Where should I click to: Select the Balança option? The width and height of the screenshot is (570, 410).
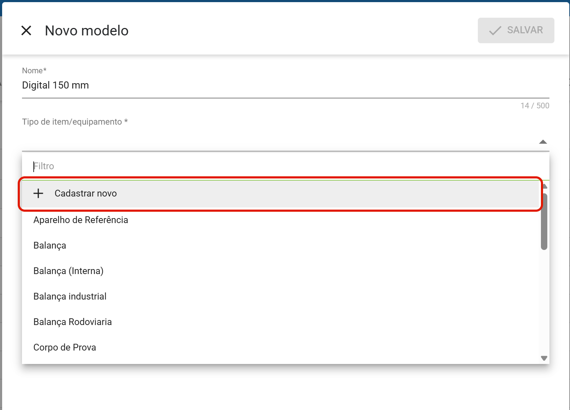point(280,245)
